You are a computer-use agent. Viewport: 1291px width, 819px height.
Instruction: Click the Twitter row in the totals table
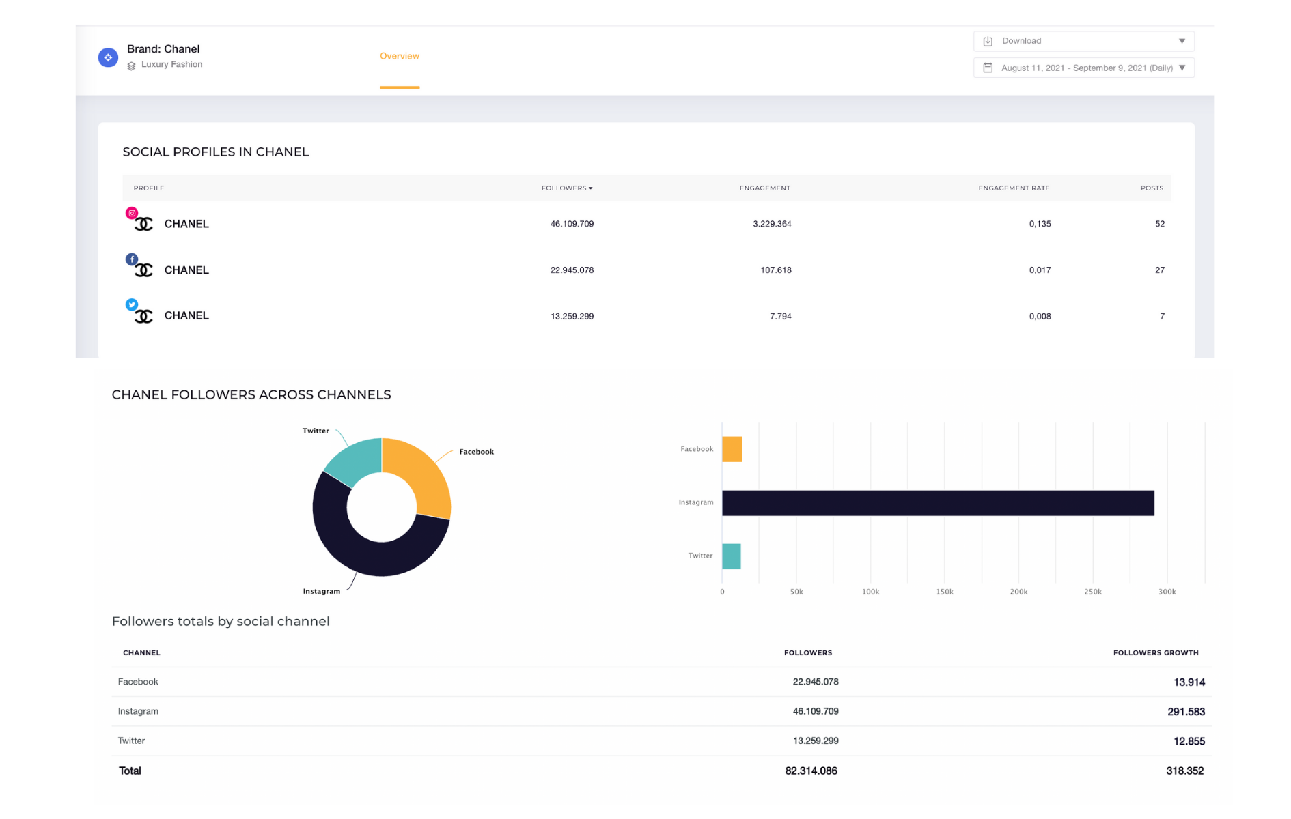(x=661, y=741)
